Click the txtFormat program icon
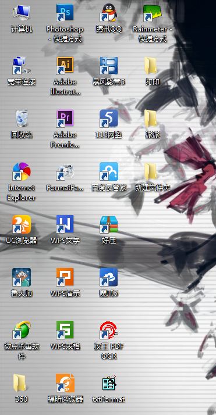 point(109,382)
